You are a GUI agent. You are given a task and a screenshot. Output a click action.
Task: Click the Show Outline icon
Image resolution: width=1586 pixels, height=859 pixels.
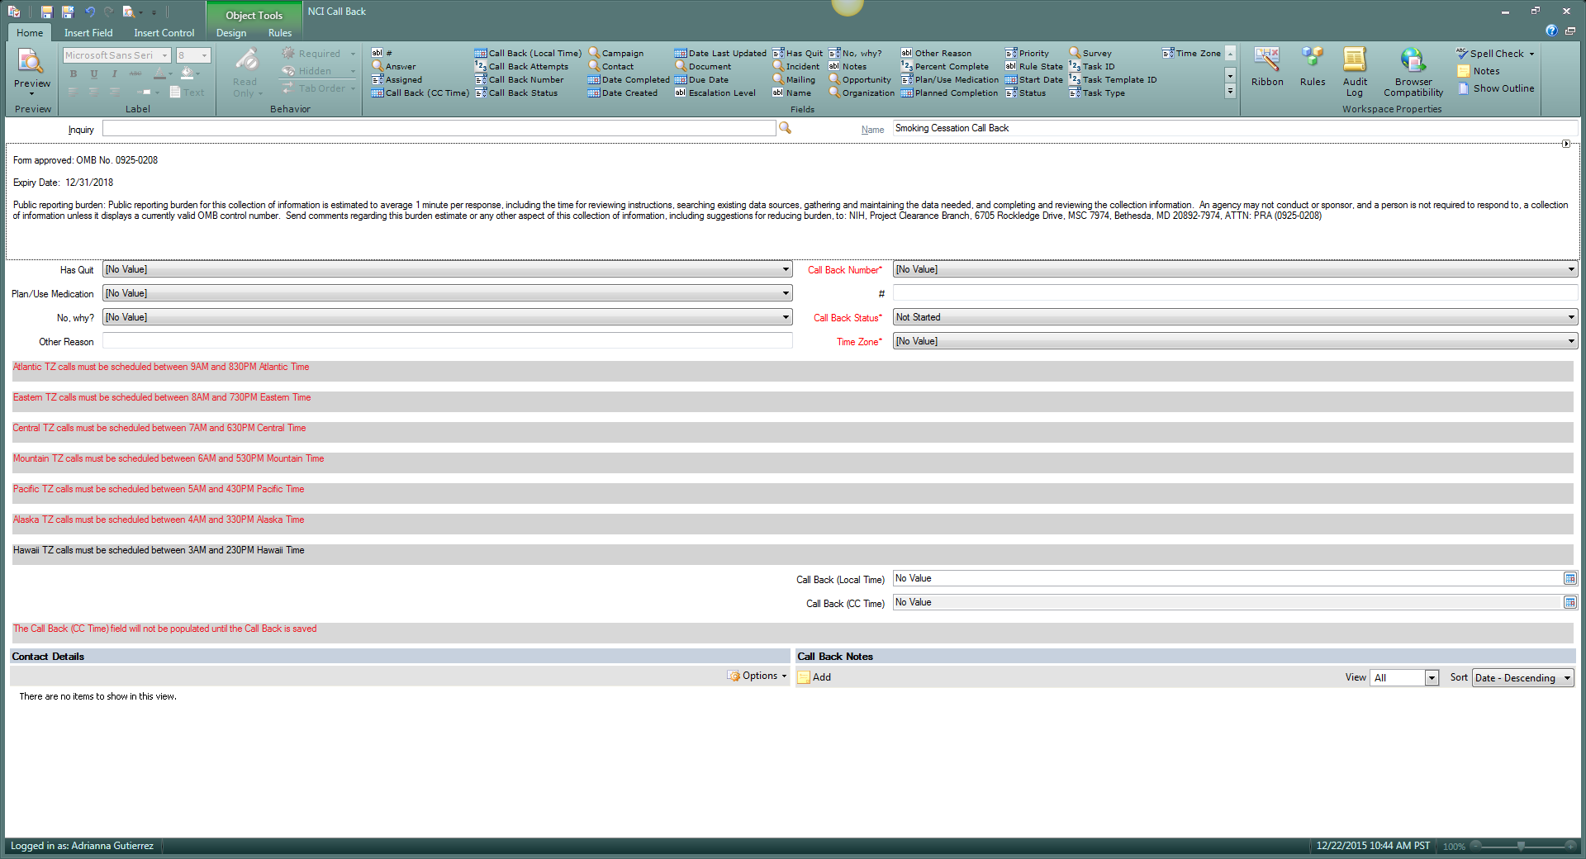[x=1463, y=88]
